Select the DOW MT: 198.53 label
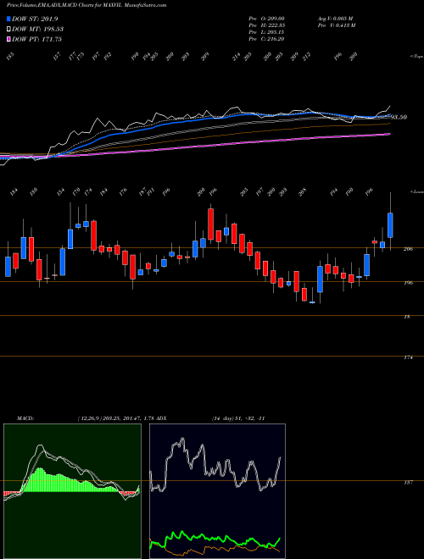 coord(38,29)
